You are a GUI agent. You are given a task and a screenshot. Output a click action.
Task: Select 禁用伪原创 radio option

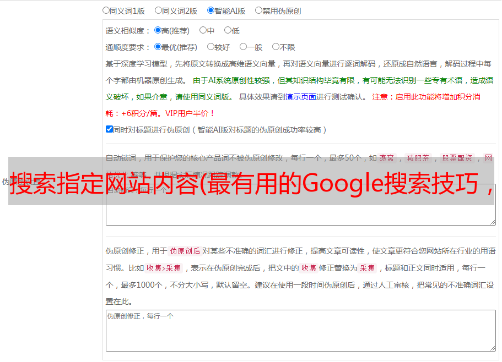point(258,10)
